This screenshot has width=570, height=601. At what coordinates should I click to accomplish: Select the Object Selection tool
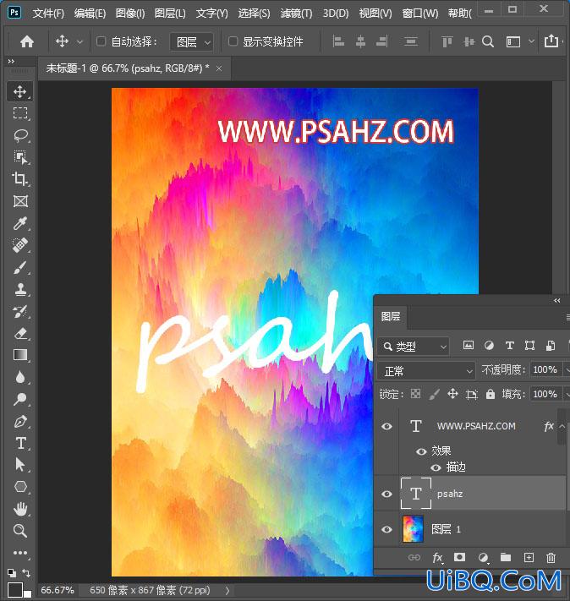(x=20, y=157)
